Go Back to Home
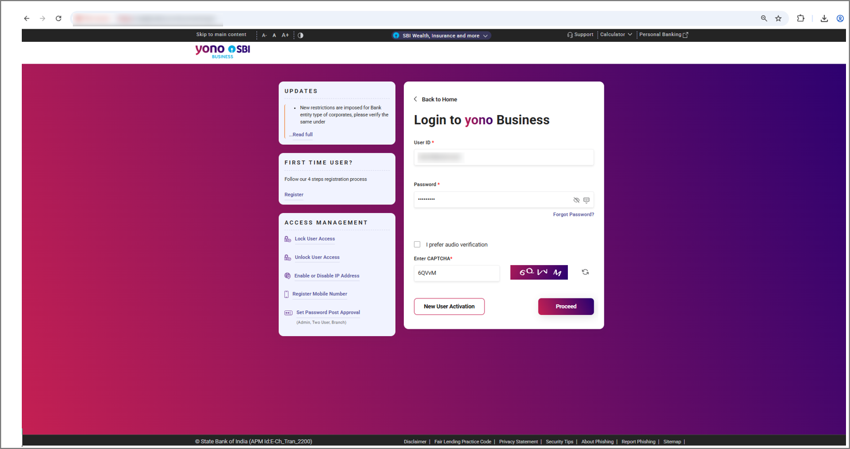The image size is (850, 449). click(x=439, y=100)
